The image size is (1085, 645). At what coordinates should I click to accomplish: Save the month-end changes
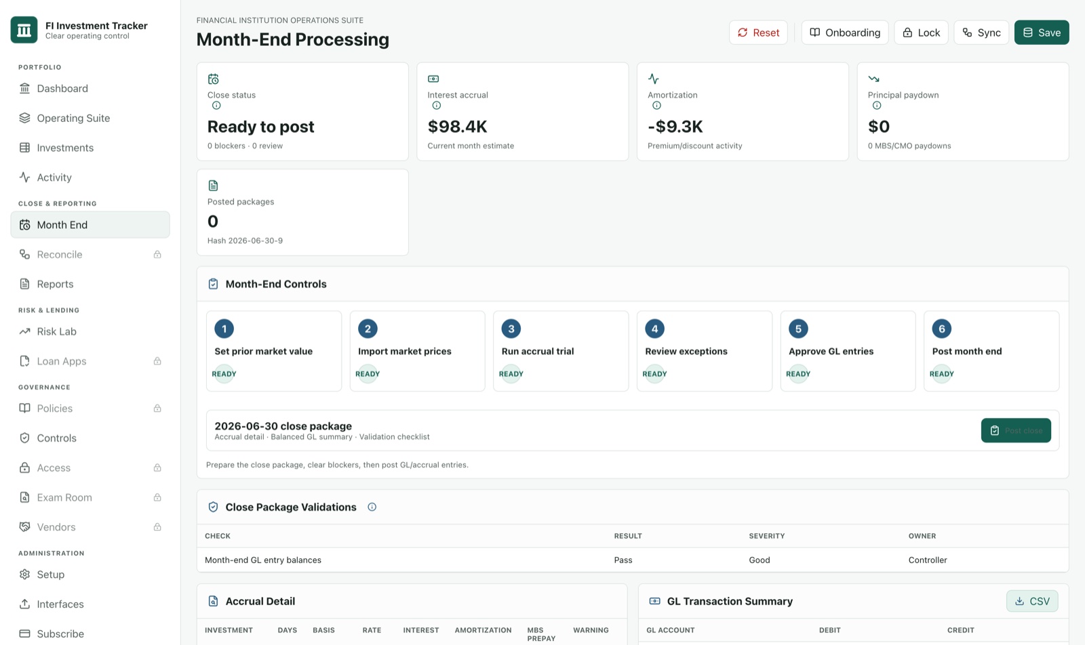1042,33
